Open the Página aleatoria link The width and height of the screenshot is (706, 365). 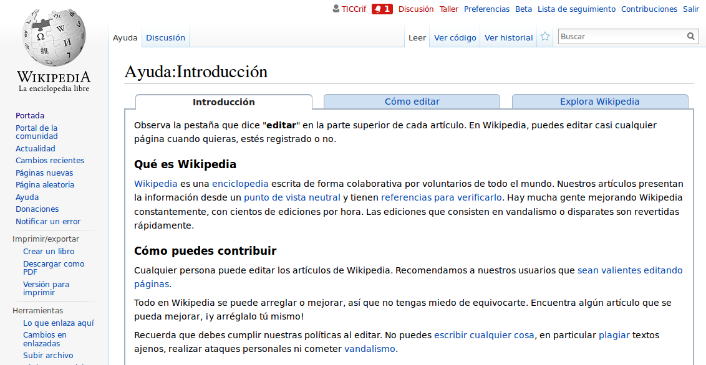coord(44,185)
